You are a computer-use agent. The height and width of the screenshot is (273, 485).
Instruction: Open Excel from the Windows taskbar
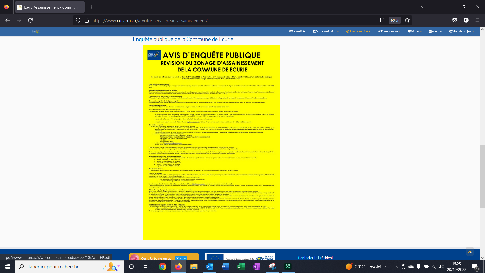[241, 267]
